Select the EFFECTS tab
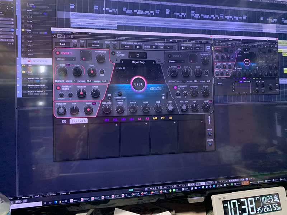The width and height of the screenshot is (287, 215). (x=79, y=121)
